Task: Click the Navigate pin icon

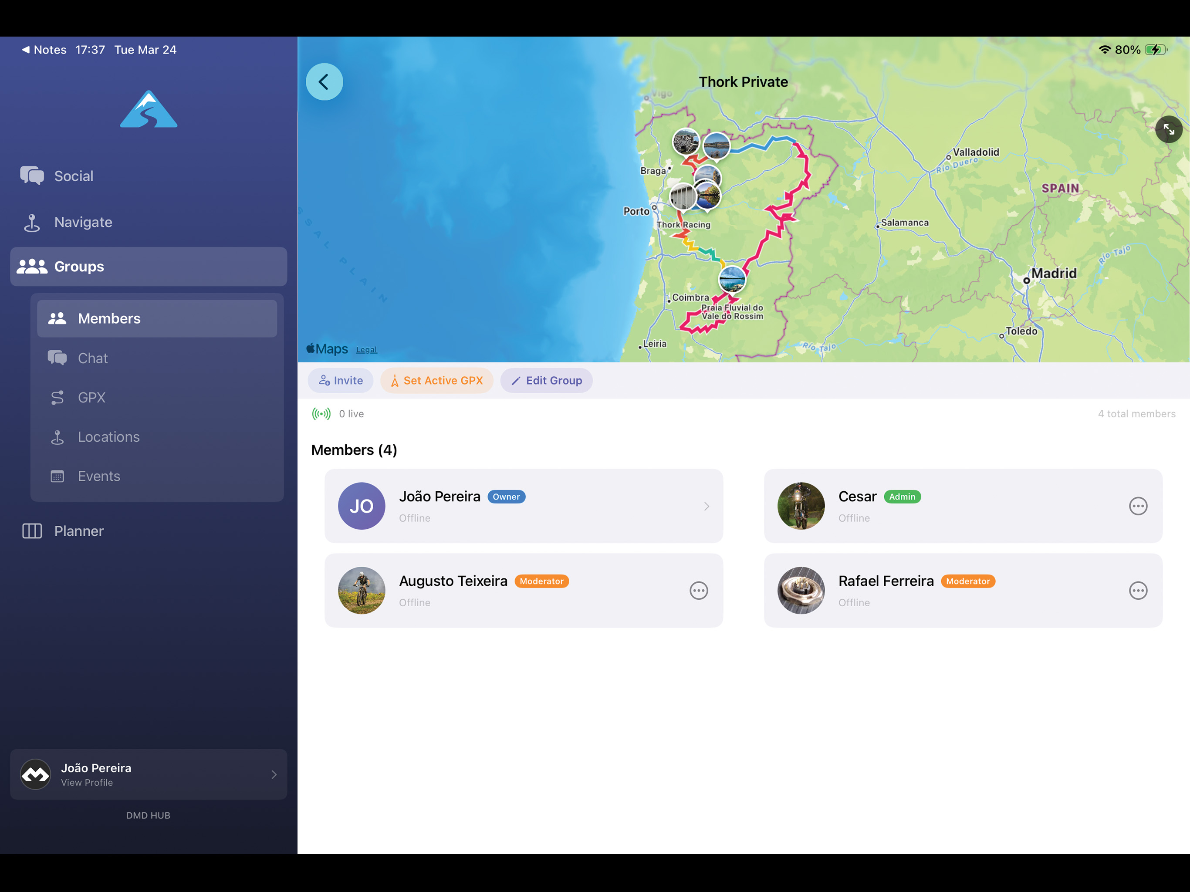Action: click(32, 222)
